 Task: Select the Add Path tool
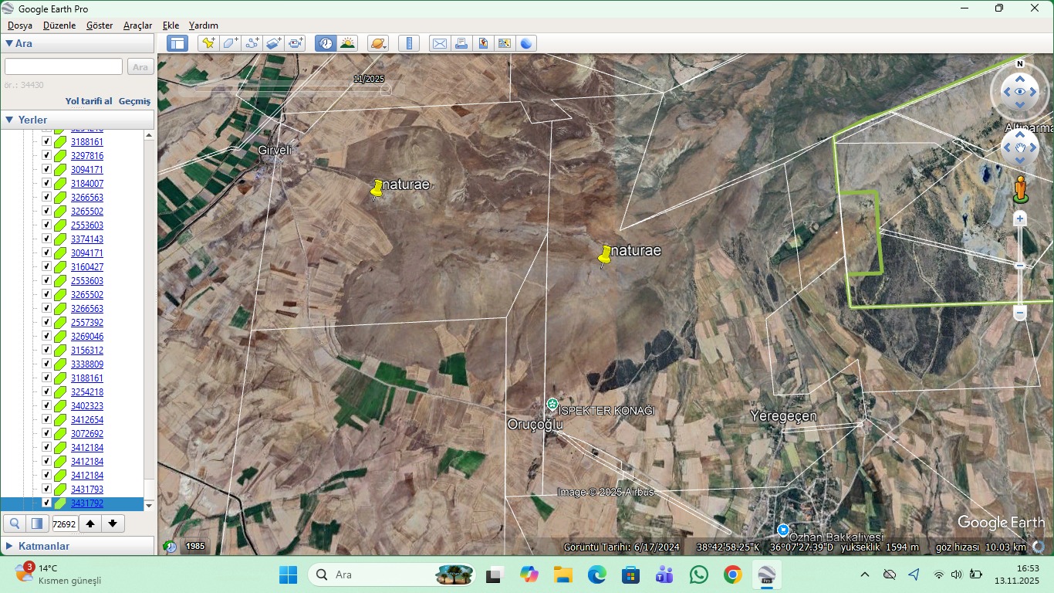coord(252,43)
